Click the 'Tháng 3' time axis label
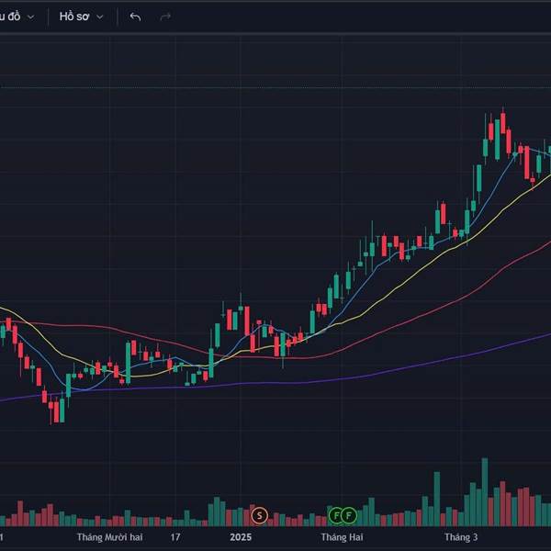This screenshot has height=551, width=551. click(461, 537)
